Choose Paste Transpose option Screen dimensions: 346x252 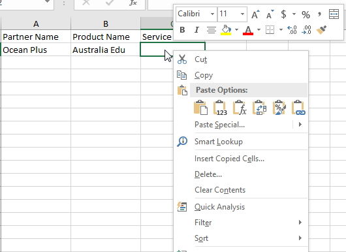[259, 108]
